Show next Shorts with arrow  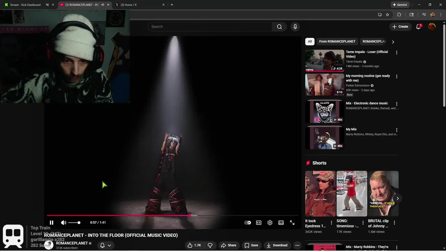398,199
